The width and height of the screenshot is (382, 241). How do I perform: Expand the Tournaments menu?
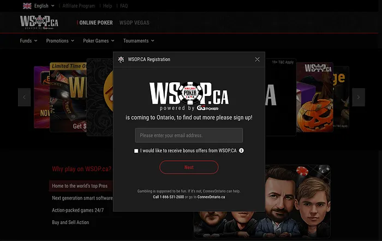click(x=139, y=41)
